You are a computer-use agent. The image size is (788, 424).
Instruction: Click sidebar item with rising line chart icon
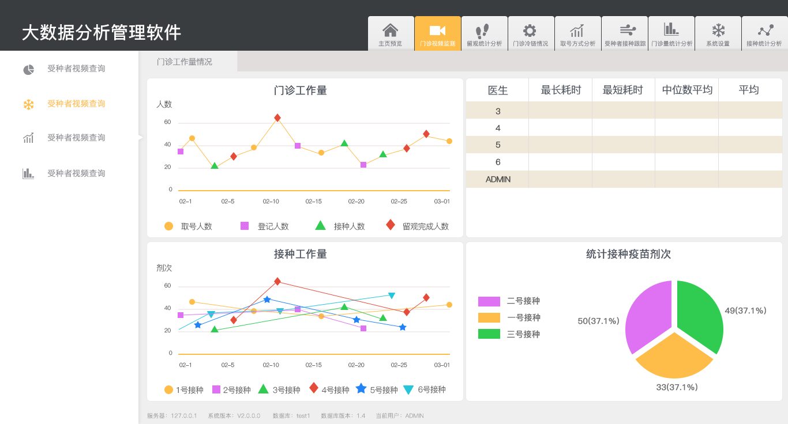click(63, 138)
